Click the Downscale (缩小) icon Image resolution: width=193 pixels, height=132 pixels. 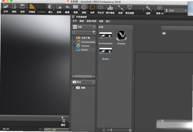pyautogui.click(x=51, y=7)
